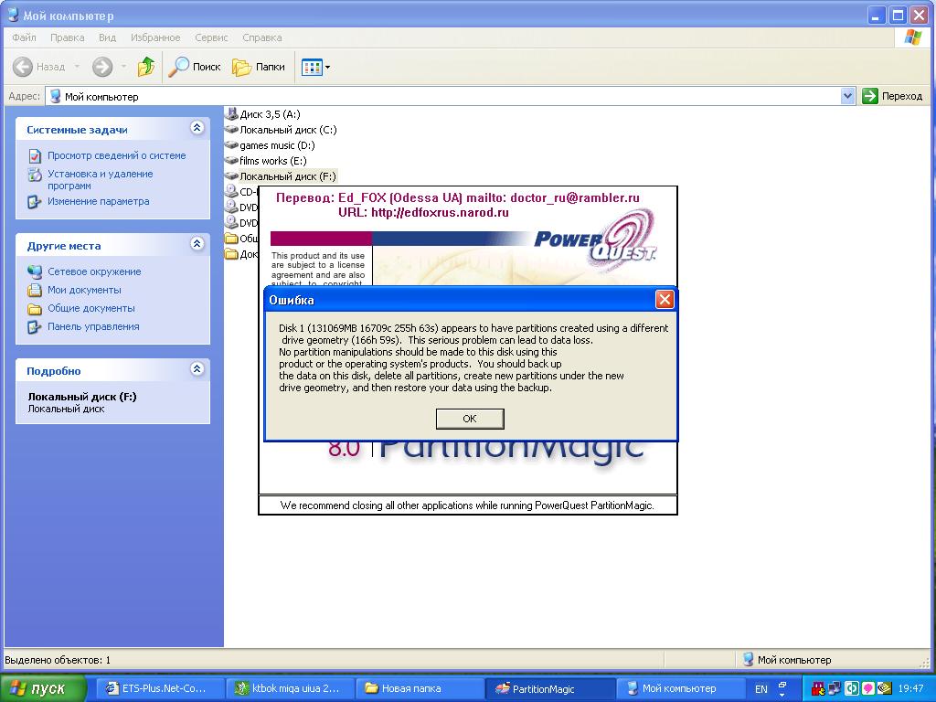Screen dimensions: 936x702
Task: Open the Search (Поиск) tool
Action: pos(195,67)
